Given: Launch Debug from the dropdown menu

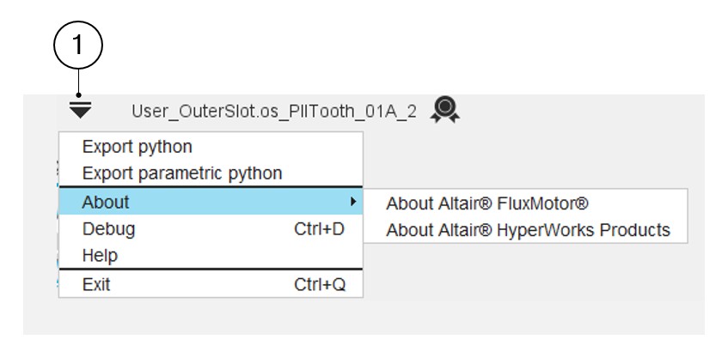Looking at the screenshot, I should 108,229.
